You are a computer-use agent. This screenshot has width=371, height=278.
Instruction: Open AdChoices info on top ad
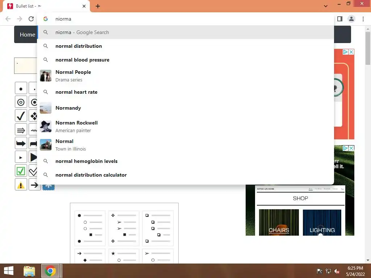pyautogui.click(x=345, y=52)
